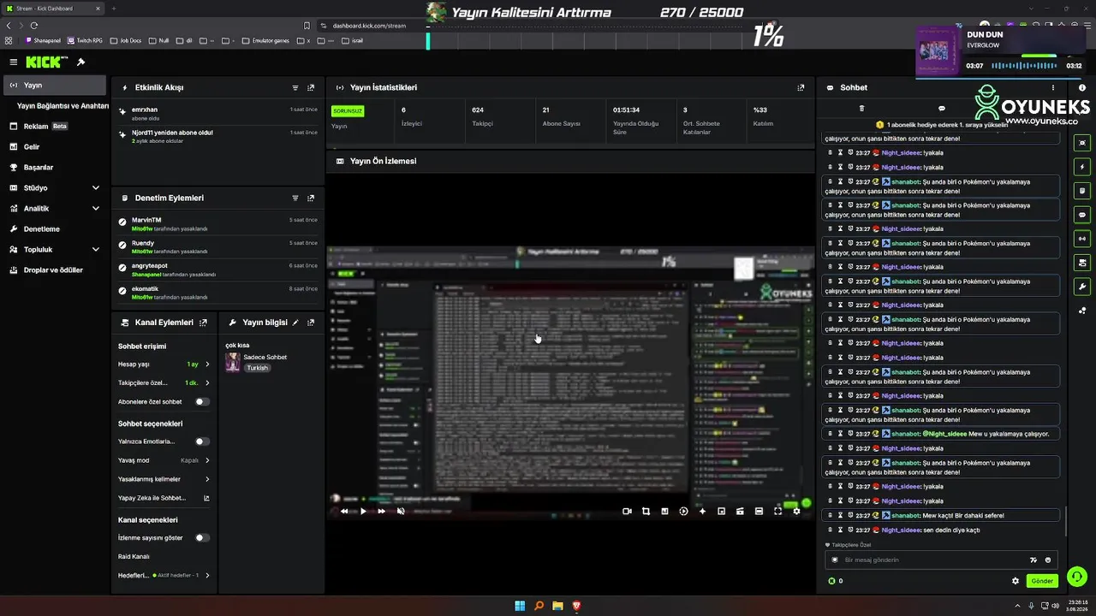The image size is (1096, 616).
Task: Pop out the Etkinlik Akışı panel
Action: pos(311,87)
